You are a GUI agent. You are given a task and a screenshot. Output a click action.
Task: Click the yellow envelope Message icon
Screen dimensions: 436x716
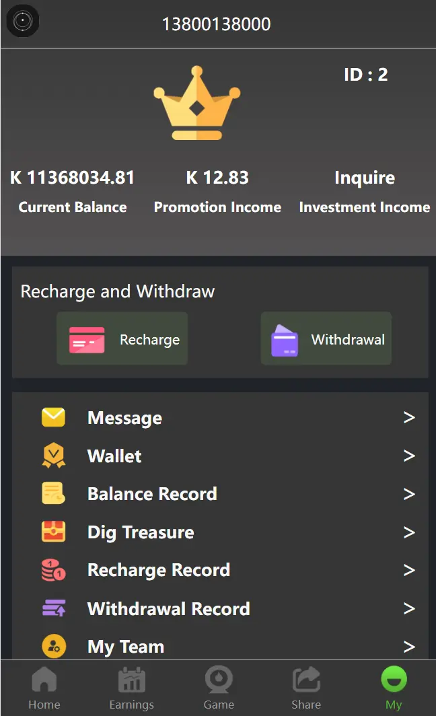click(x=54, y=418)
